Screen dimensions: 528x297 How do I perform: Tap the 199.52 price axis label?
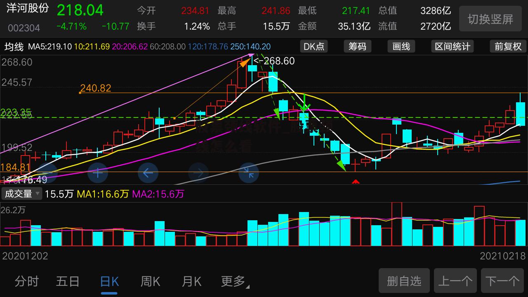17,147
